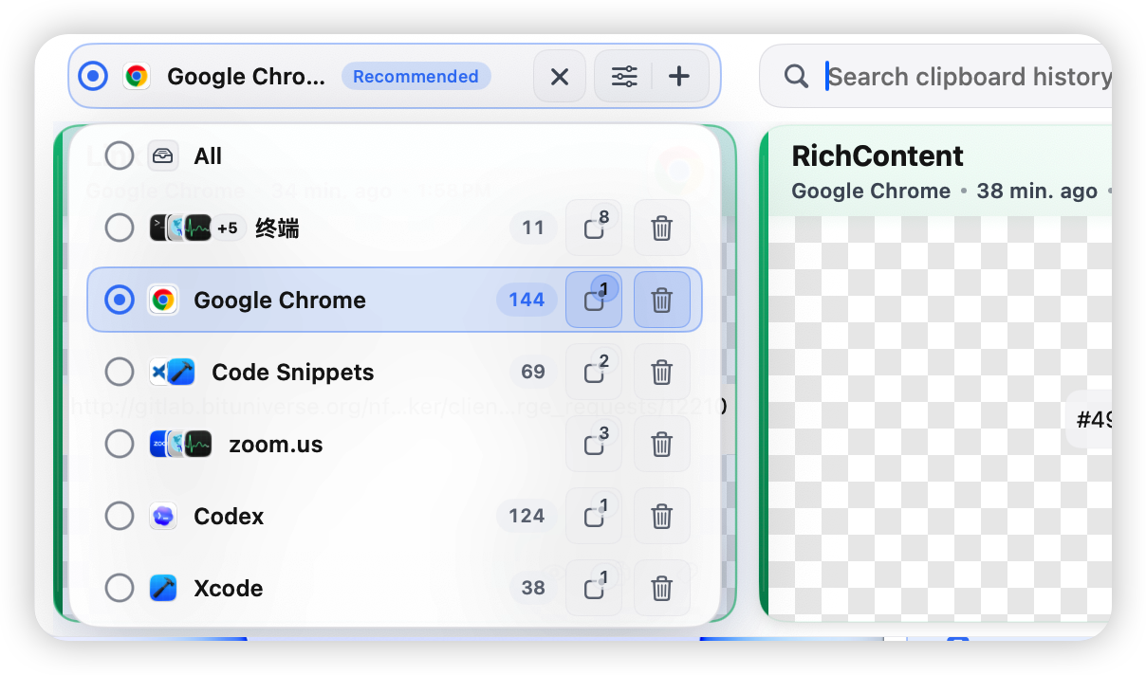Click the 124 count badge
The height and width of the screenshot is (675, 1146).
(x=527, y=516)
